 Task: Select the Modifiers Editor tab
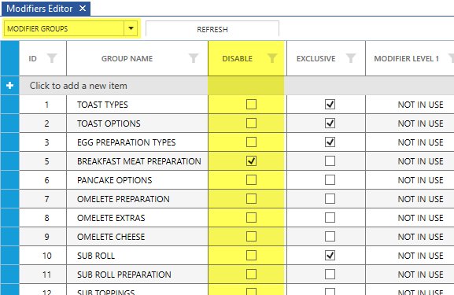click(39, 9)
